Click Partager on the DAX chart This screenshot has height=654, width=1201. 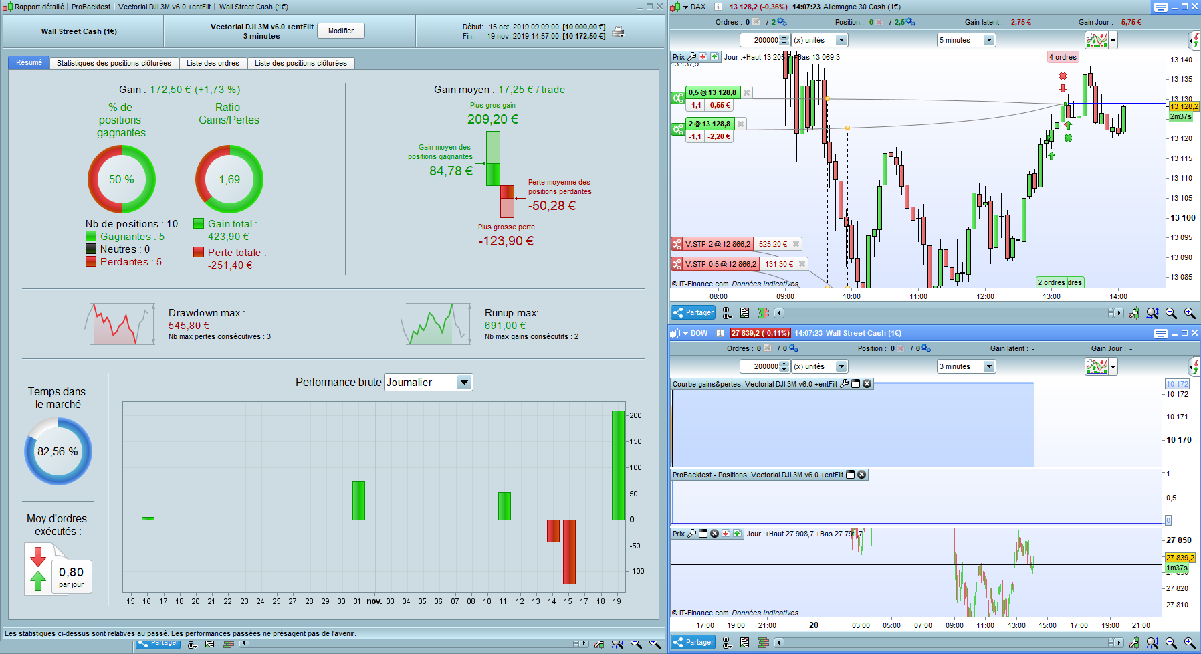click(693, 313)
